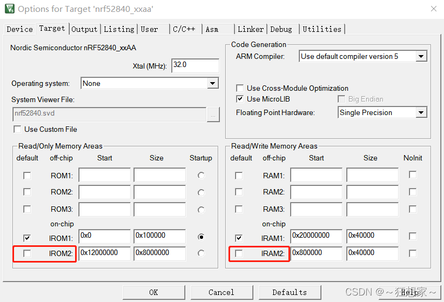Viewport: 444px width, 302px height.
Task: Select IROM2 Startup radio button
Action: (201, 253)
